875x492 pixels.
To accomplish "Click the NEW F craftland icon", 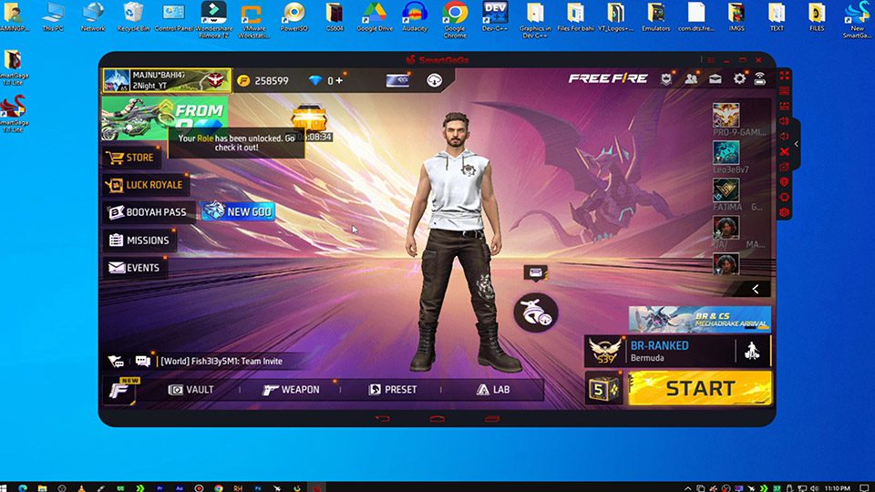I will coord(121,389).
